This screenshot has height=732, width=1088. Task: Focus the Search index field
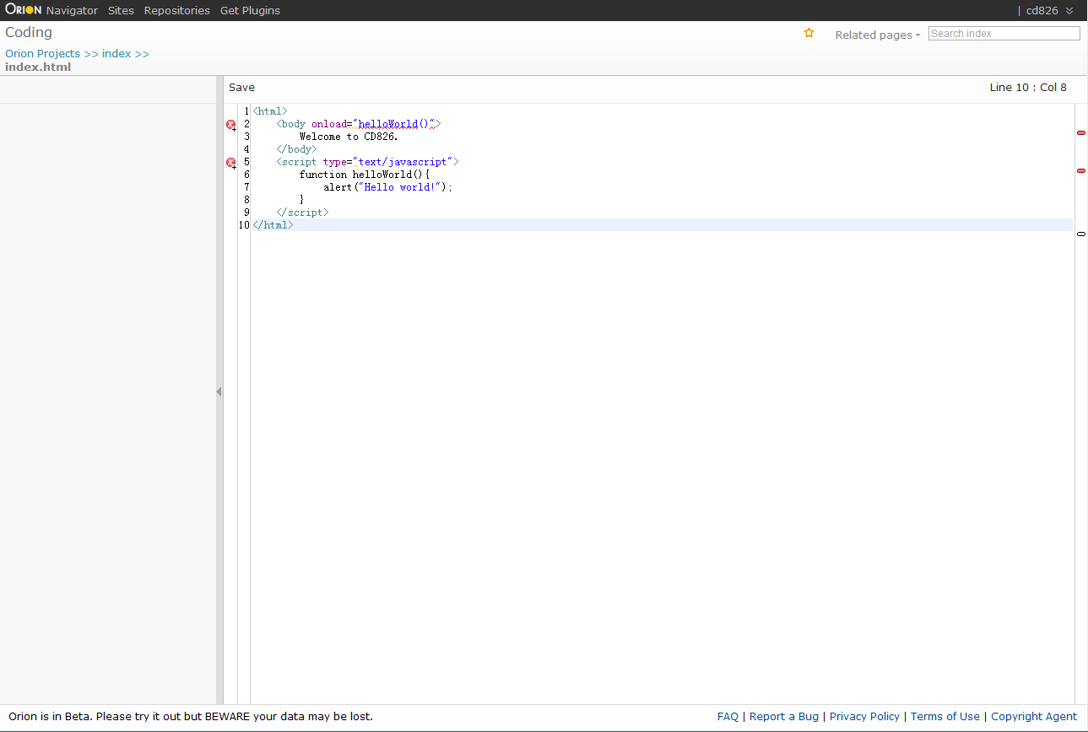(x=1004, y=34)
